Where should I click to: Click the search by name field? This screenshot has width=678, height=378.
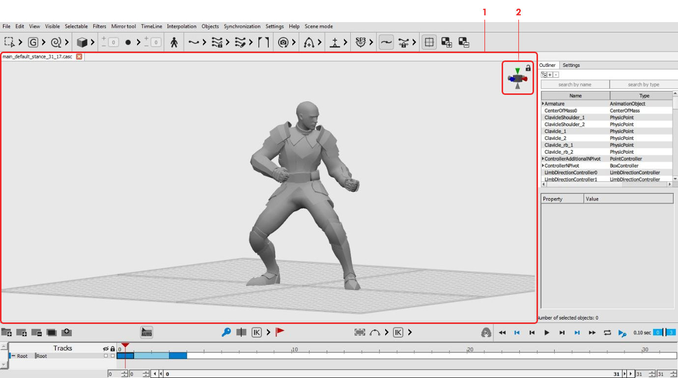(575, 85)
